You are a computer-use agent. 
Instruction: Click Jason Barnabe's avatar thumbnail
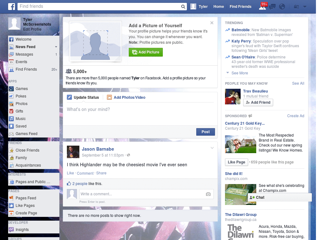point(73,152)
